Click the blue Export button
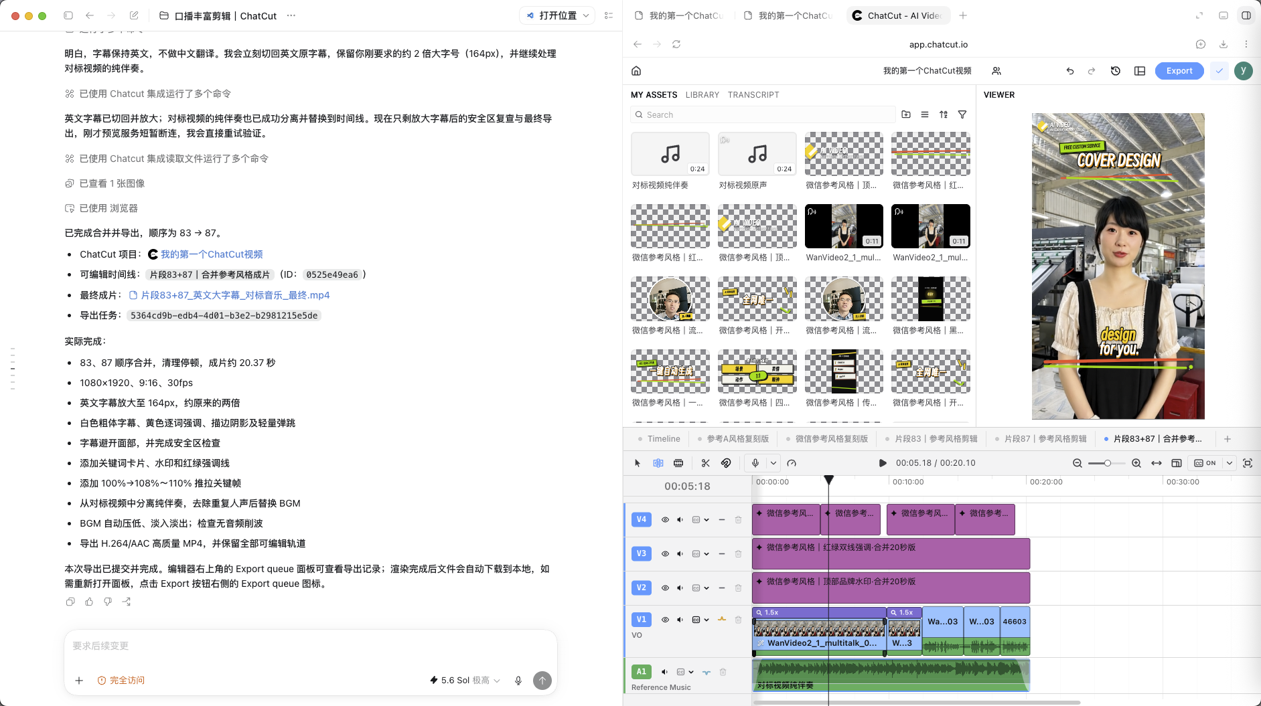Screen dimensions: 1261x706 coord(1179,71)
